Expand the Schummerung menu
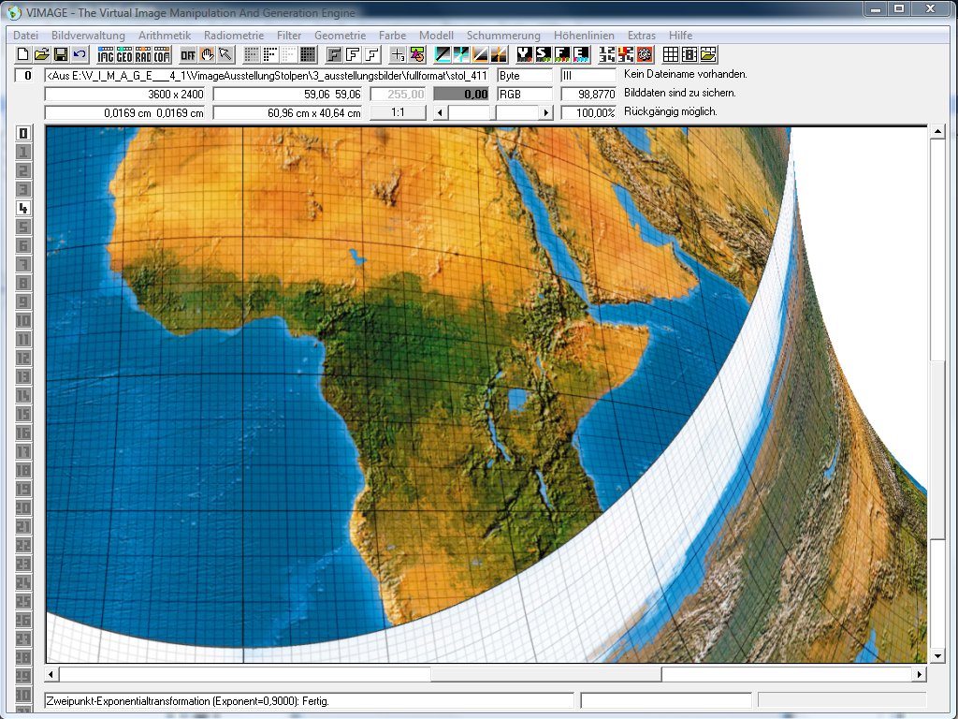 [x=503, y=35]
